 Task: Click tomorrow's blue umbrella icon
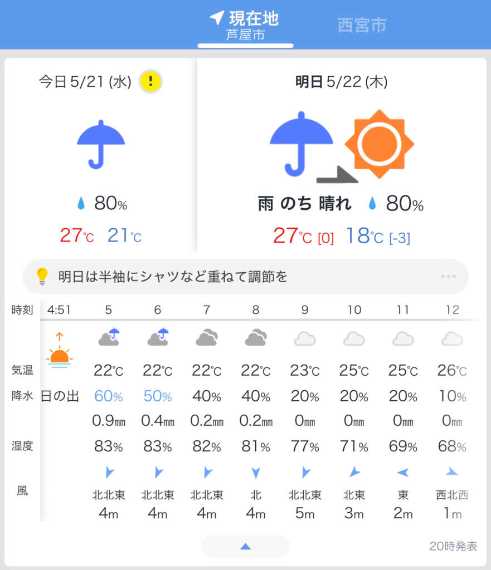[301, 144]
